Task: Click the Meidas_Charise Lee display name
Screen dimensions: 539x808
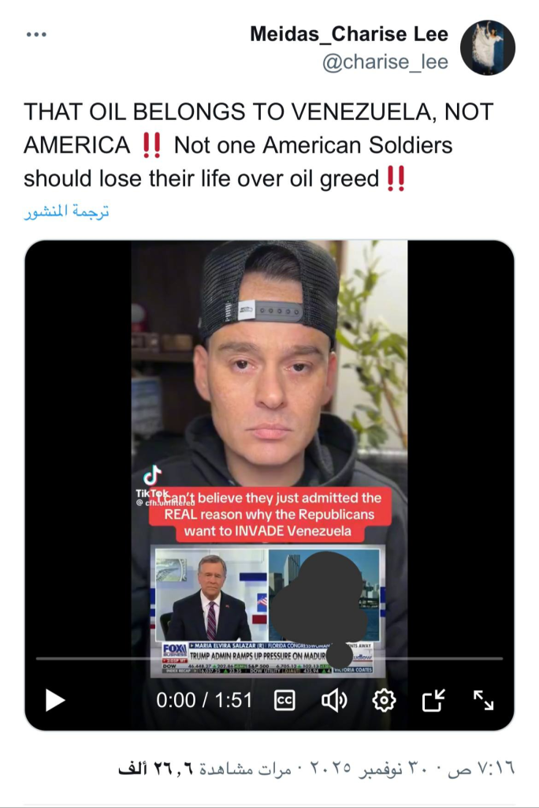Action: 349,34
